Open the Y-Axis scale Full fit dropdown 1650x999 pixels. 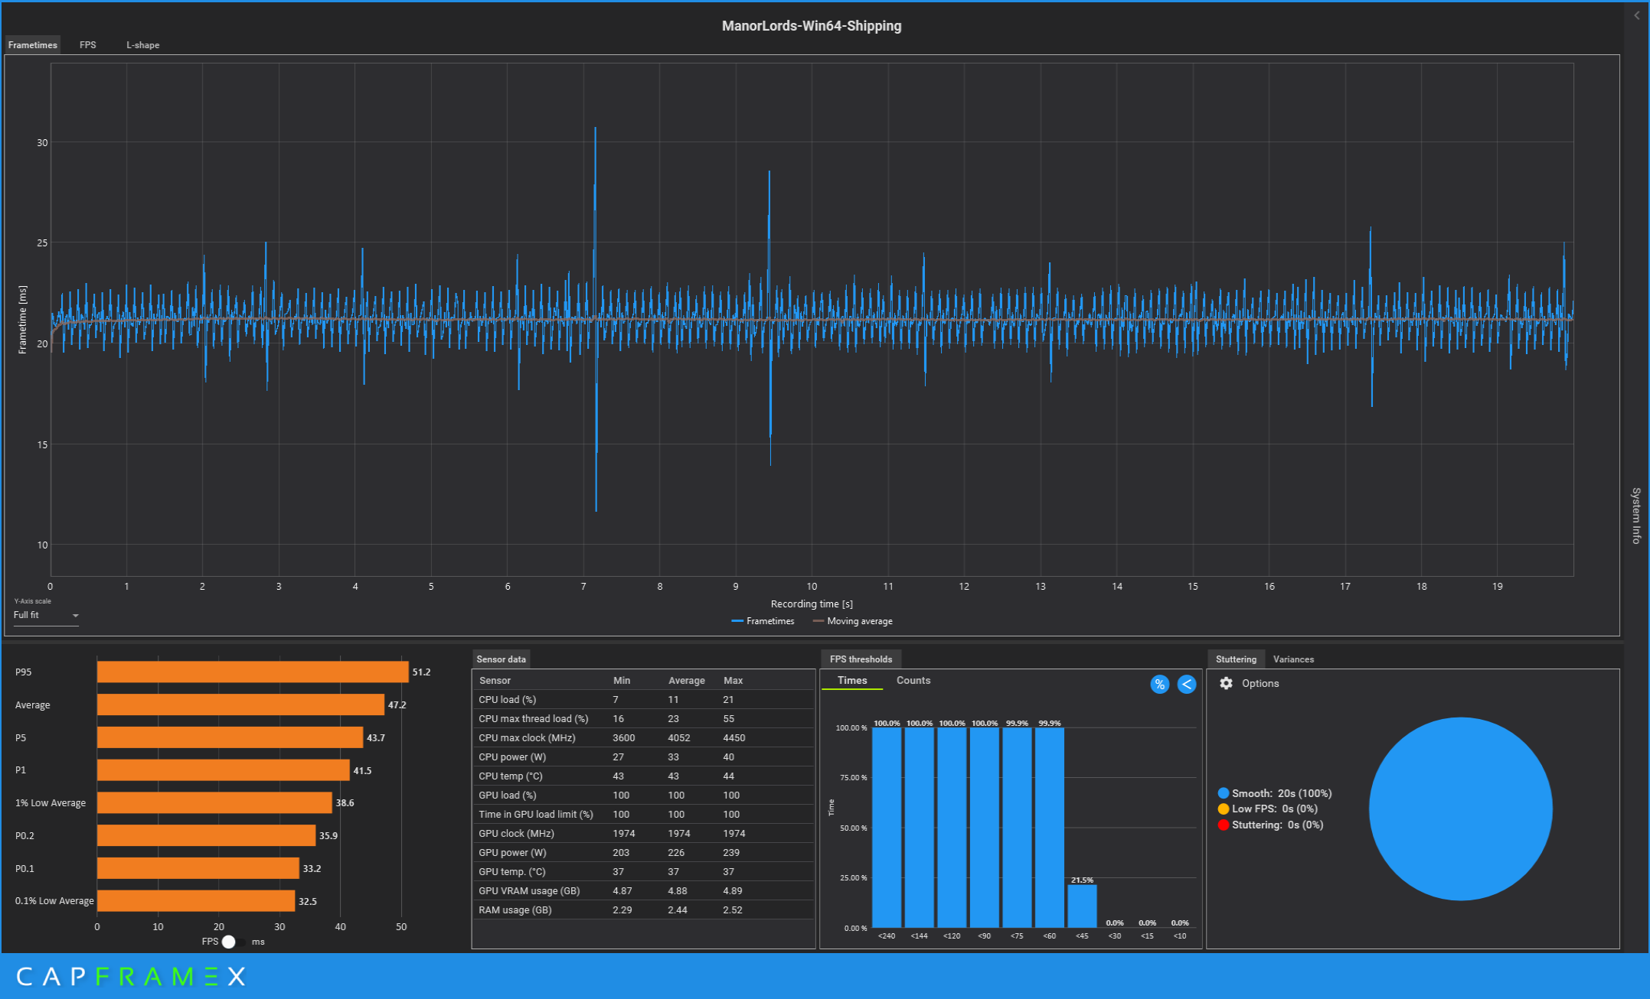(x=46, y=615)
